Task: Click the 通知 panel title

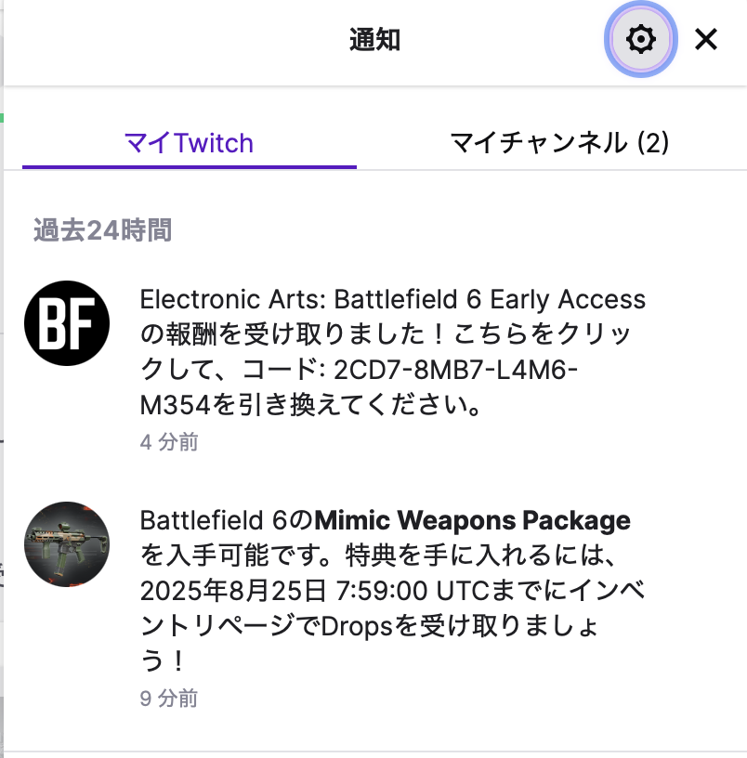Action: click(374, 40)
